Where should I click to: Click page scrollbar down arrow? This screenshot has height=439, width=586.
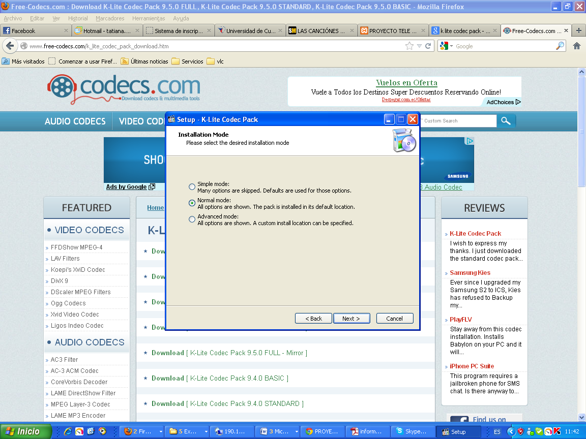coord(581,417)
